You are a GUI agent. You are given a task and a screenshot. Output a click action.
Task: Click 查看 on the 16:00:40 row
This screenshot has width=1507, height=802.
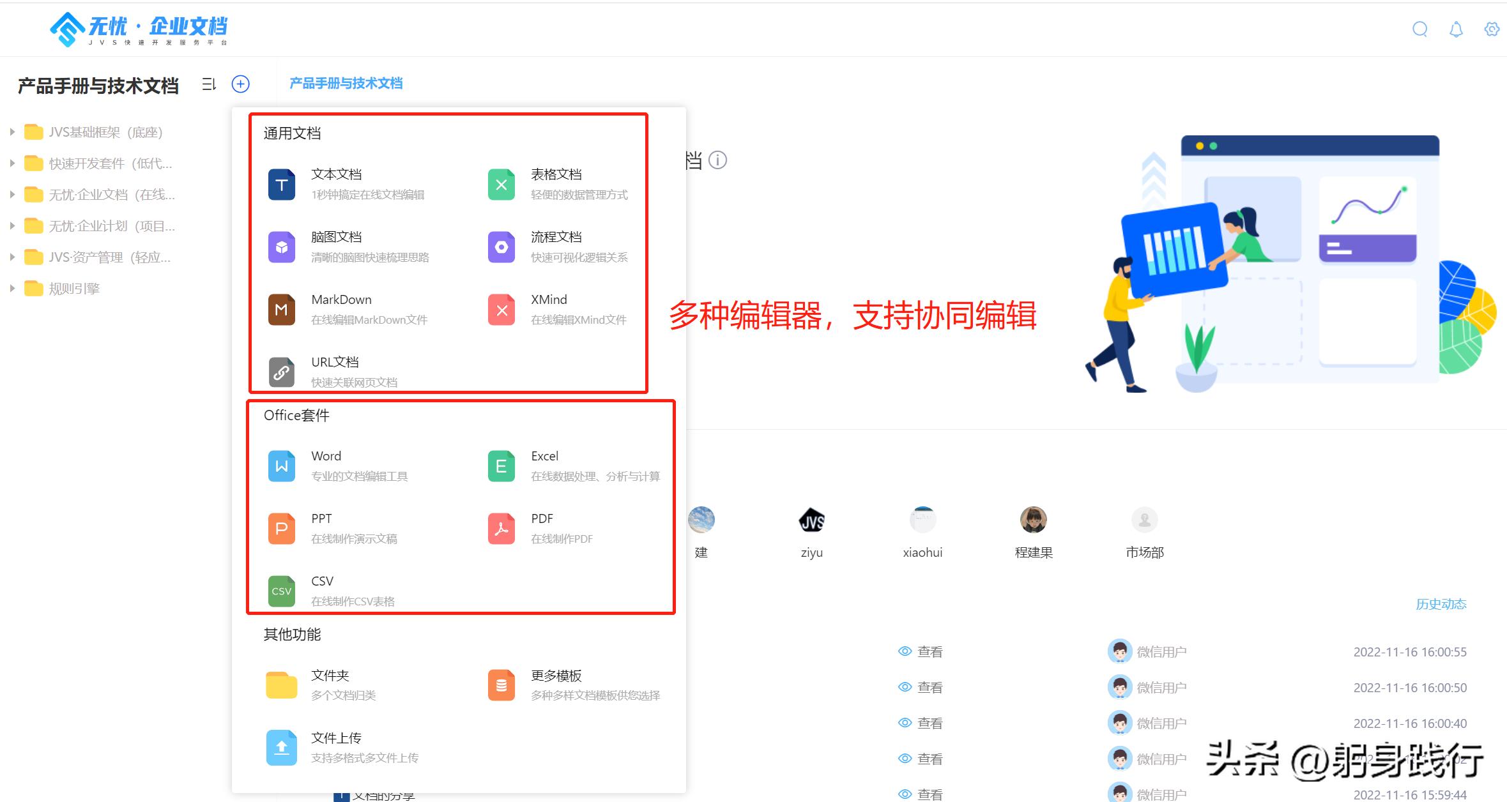coord(921,723)
